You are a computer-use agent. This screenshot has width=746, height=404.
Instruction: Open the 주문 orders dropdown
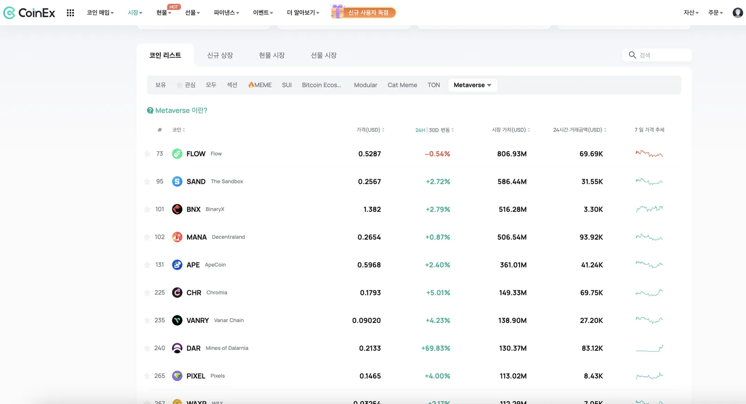(715, 13)
